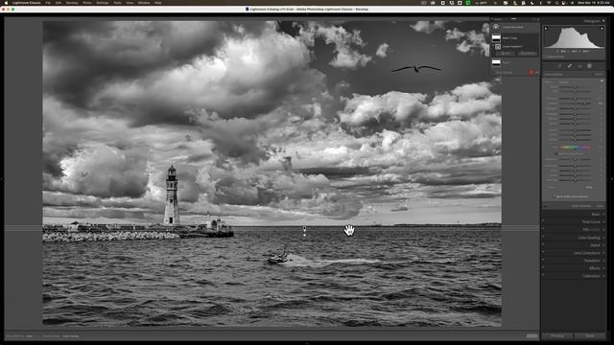The image size is (614, 345).
Task: Click the date and time in the menu bar
Action: tap(595, 3)
